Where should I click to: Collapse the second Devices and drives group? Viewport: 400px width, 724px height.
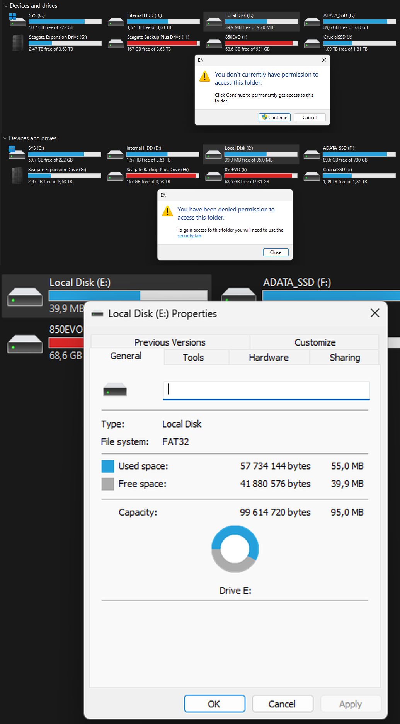5,138
